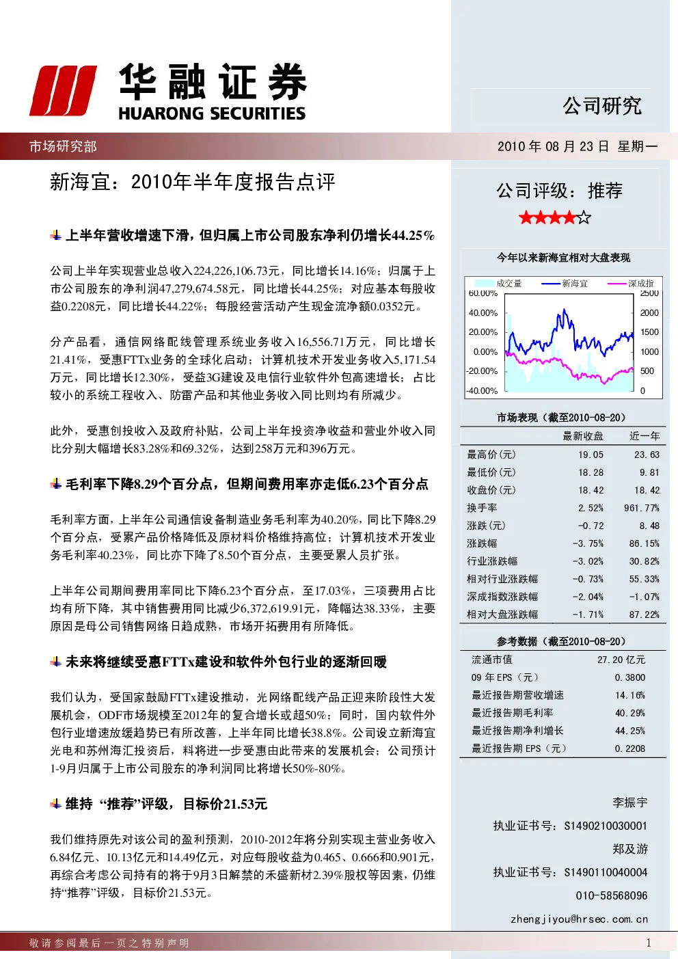
Task: Click the 华融证券 Chinese company name
Action: coord(213,83)
